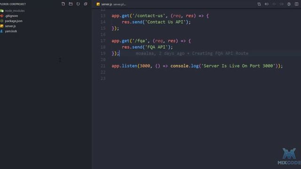Click the '/contact-us' route string

point(149,15)
